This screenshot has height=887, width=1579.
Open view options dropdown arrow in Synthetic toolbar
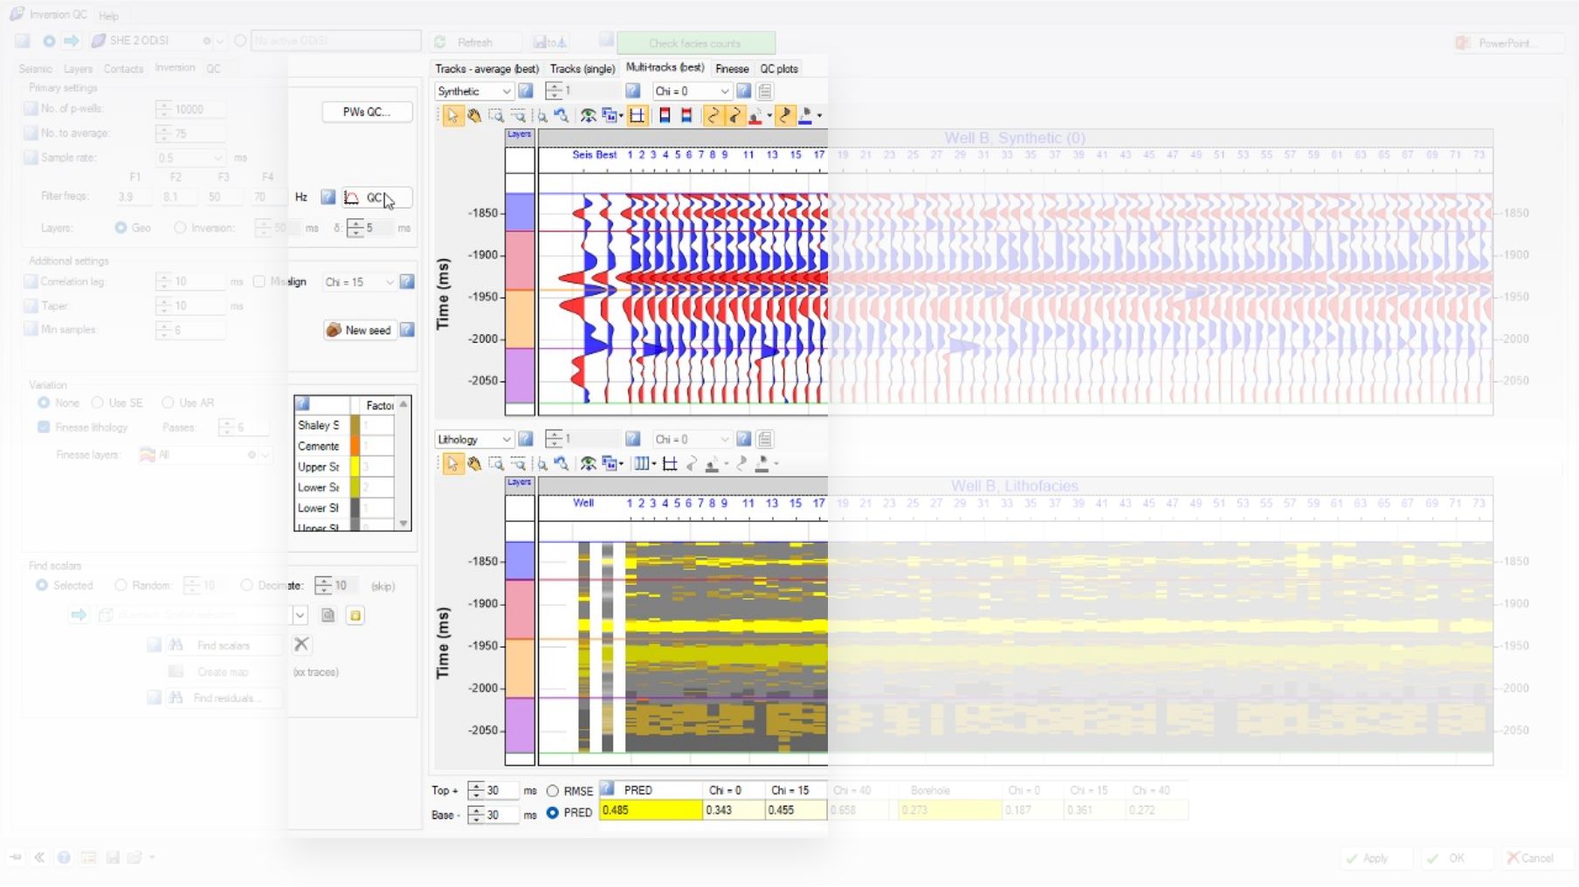pos(622,116)
